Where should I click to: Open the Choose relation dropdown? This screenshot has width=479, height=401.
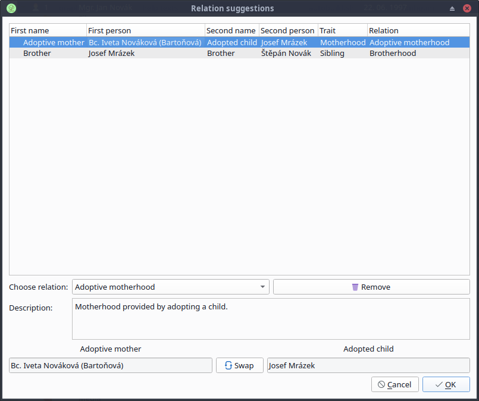click(x=170, y=287)
